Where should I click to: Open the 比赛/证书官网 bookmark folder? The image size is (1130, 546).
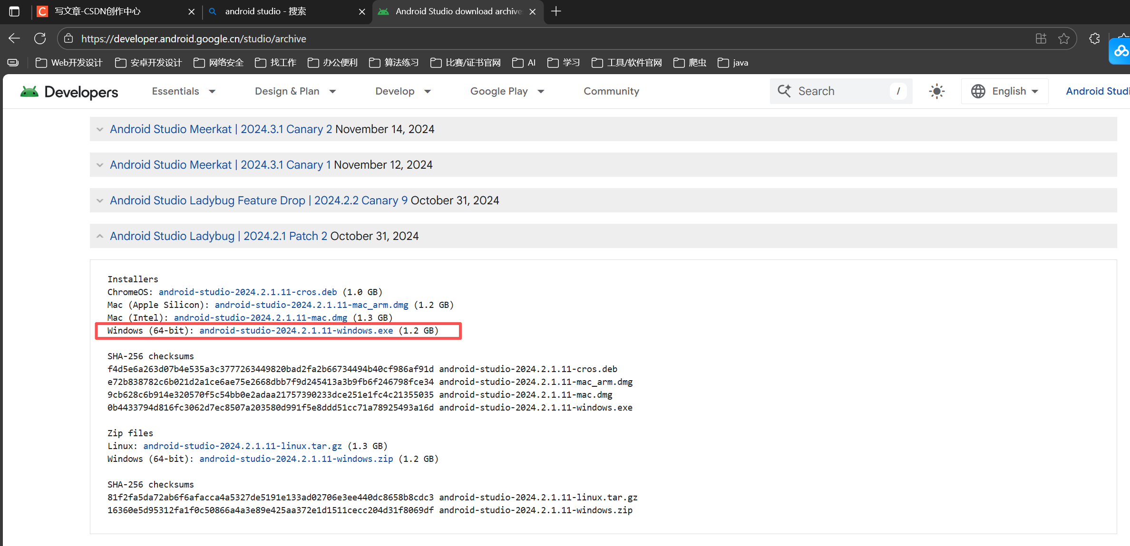(466, 63)
